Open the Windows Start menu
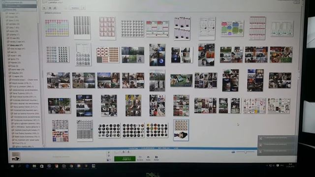 [x=12, y=166]
